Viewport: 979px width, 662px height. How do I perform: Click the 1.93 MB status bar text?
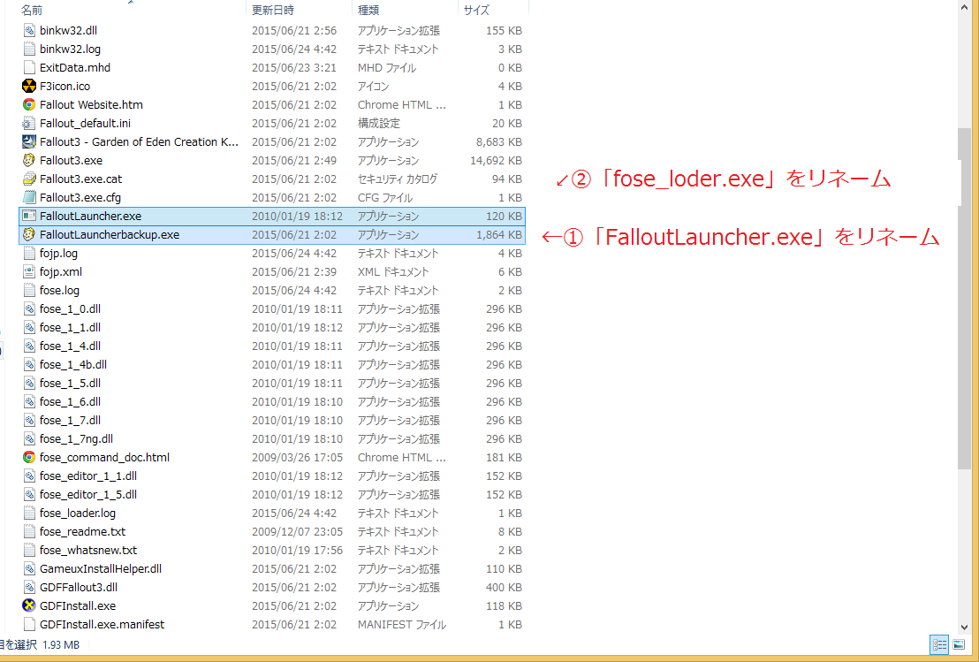pos(61,644)
